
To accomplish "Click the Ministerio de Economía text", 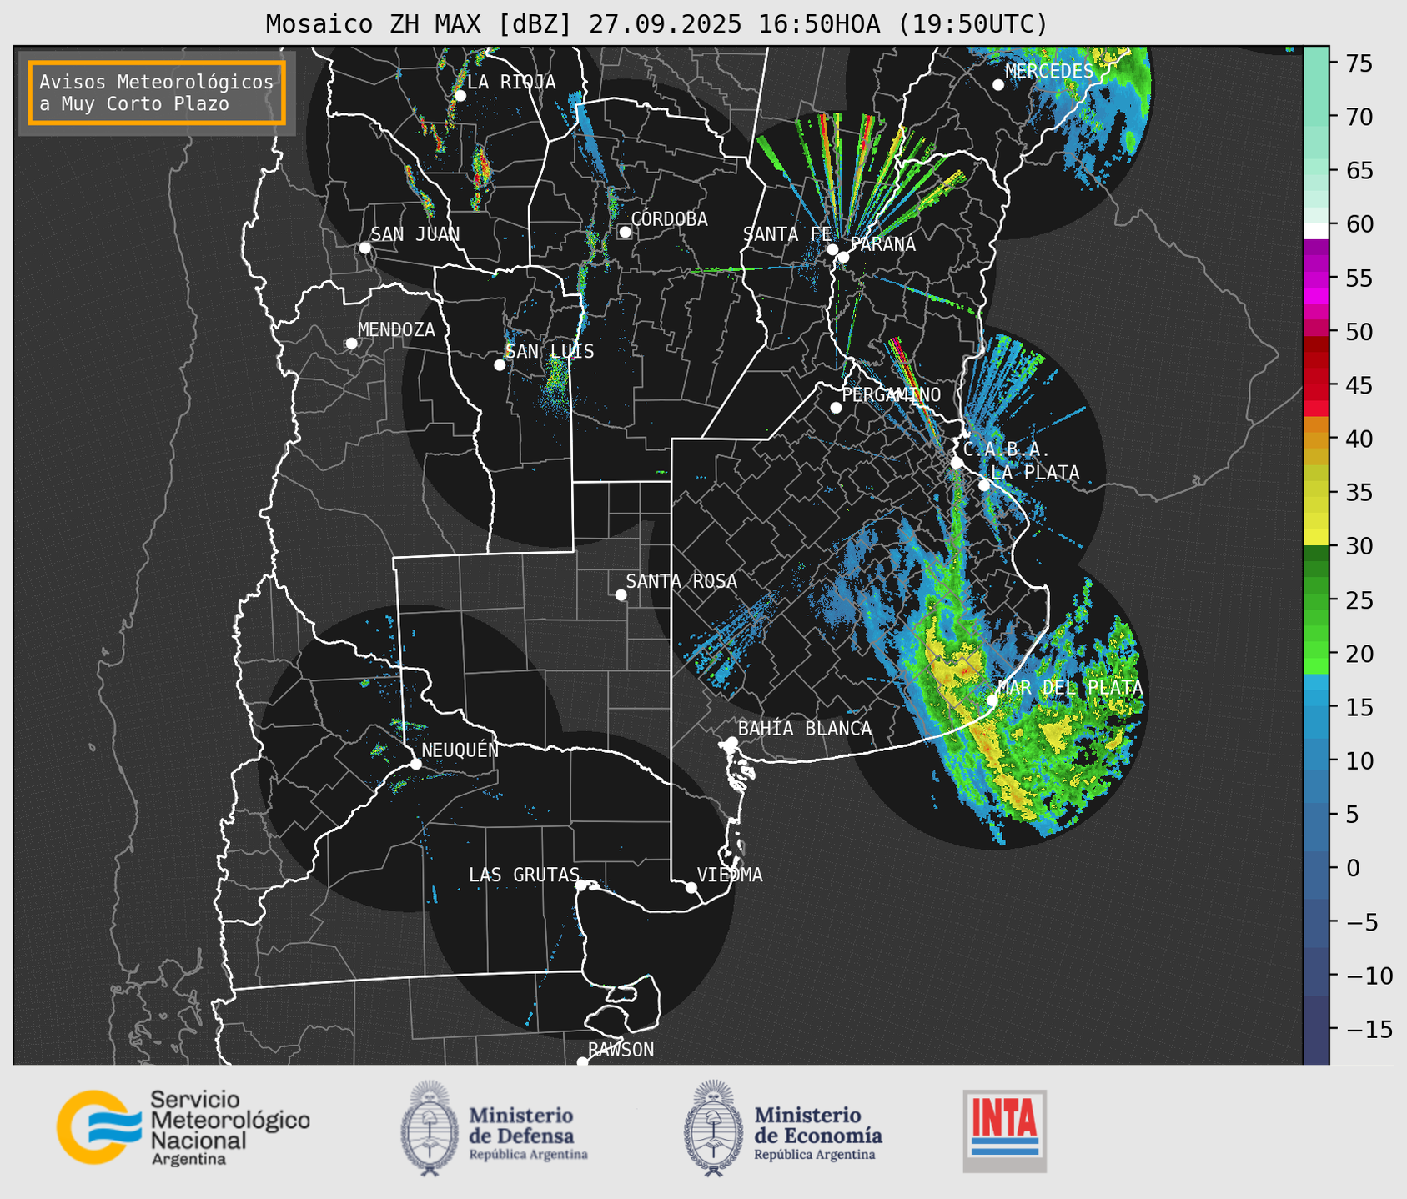I will (818, 1133).
